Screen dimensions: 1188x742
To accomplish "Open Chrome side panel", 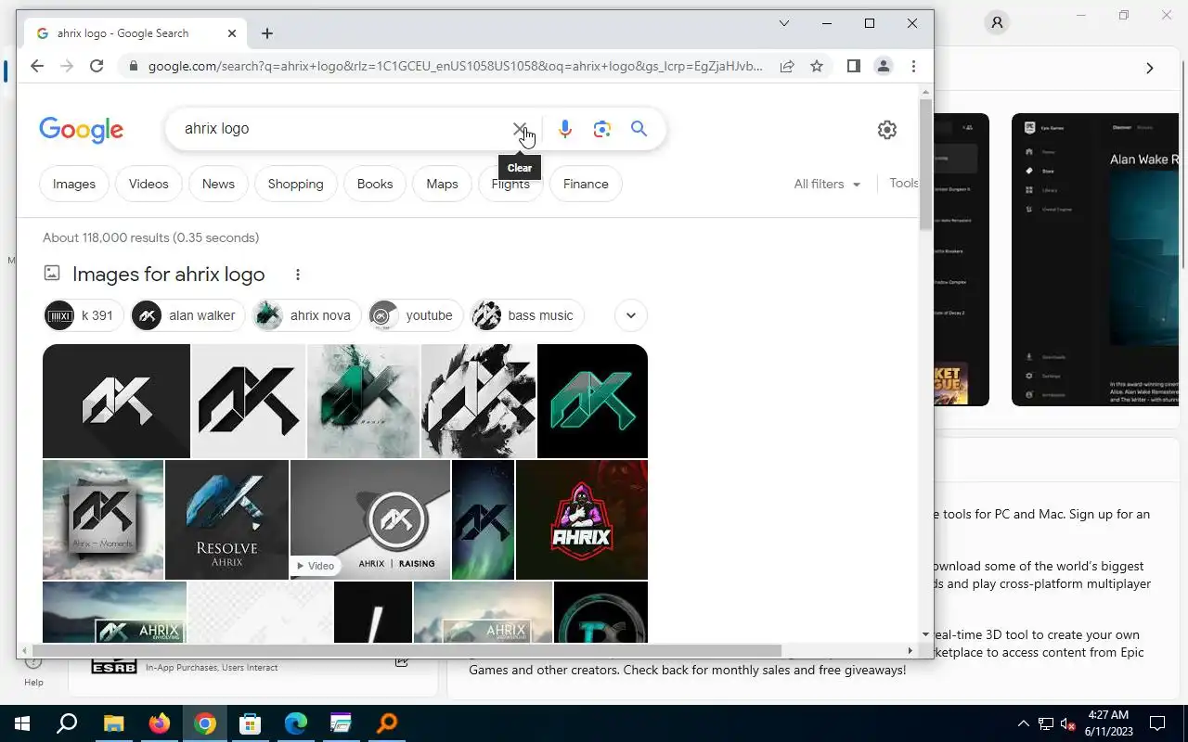I will click(854, 66).
